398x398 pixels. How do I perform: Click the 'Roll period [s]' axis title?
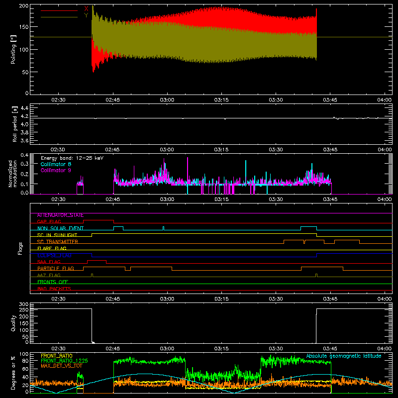(14, 124)
